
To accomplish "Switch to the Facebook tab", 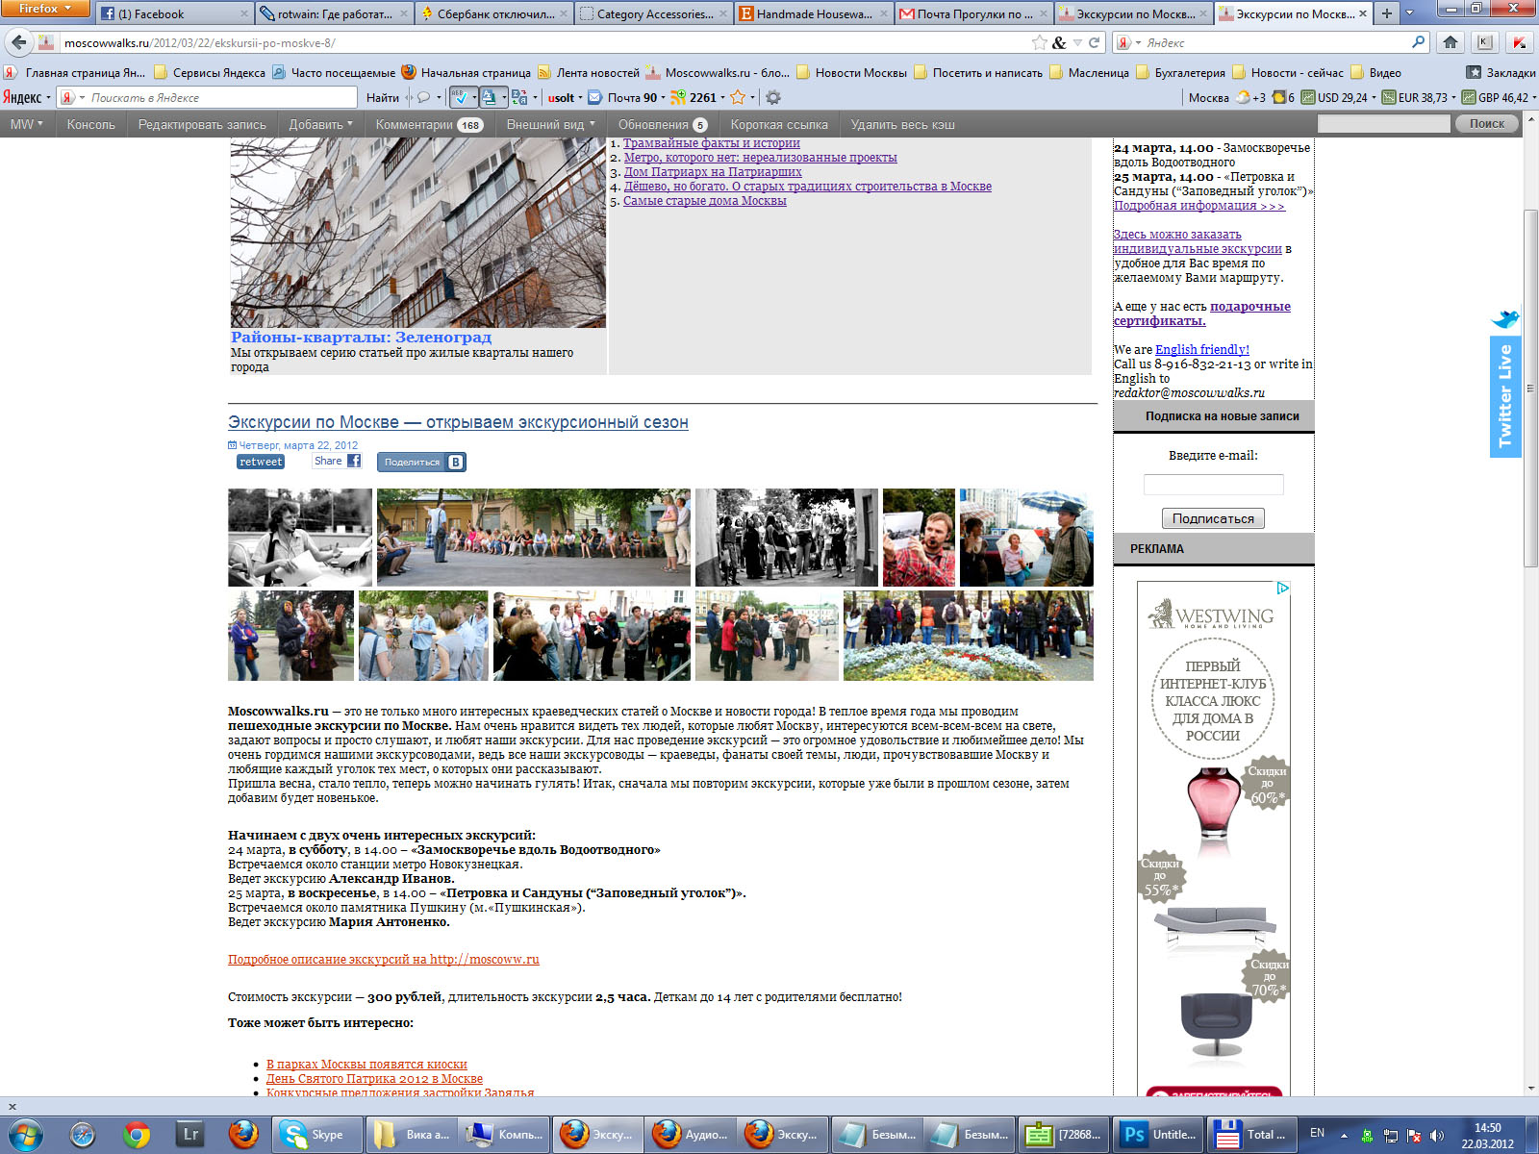I will coord(173,13).
